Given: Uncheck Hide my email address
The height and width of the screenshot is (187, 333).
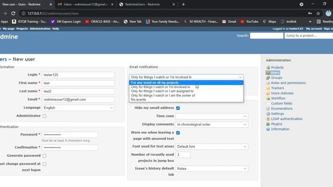Looking at the screenshot, I should coord(178,108).
